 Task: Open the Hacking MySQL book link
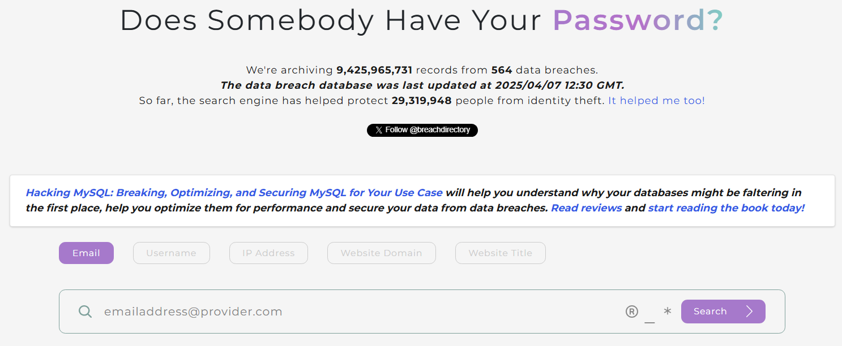(234, 192)
